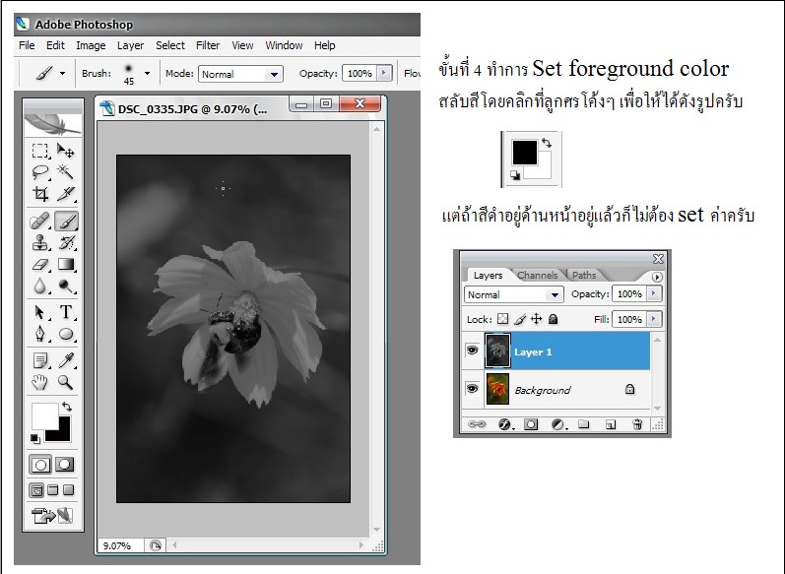Open the Layers Opacity slider arrow
This screenshot has width=785, height=574.
coord(654,293)
